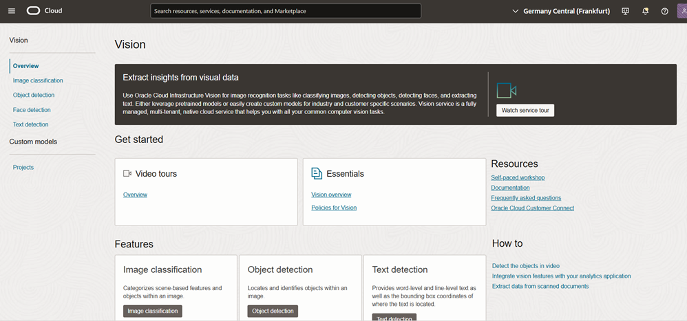
Task: Open the Vision overview link
Action: tap(331, 195)
